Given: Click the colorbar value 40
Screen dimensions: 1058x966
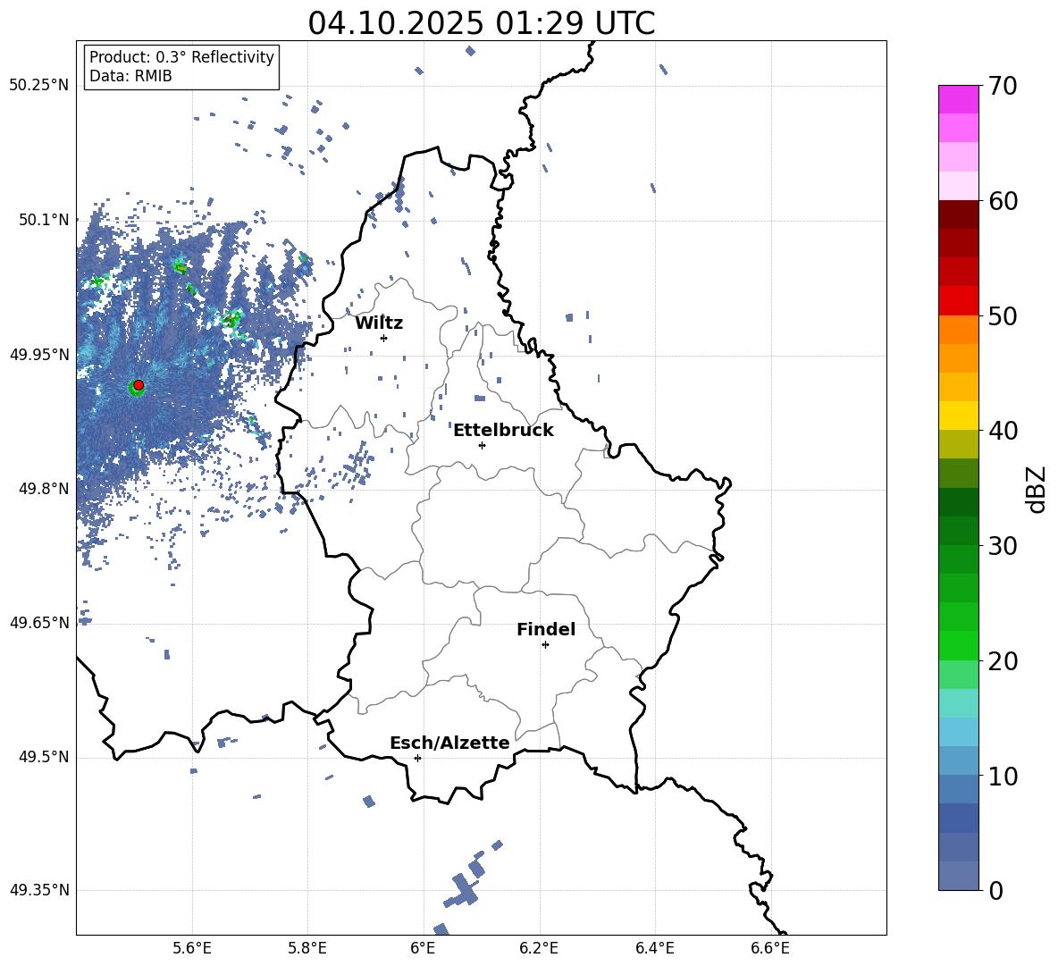Looking at the screenshot, I should (1003, 431).
